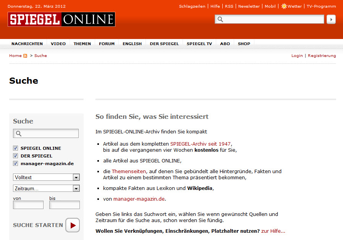The height and width of the screenshot is (240, 343).
Task: Open the FORUM tab
Action: click(x=107, y=44)
